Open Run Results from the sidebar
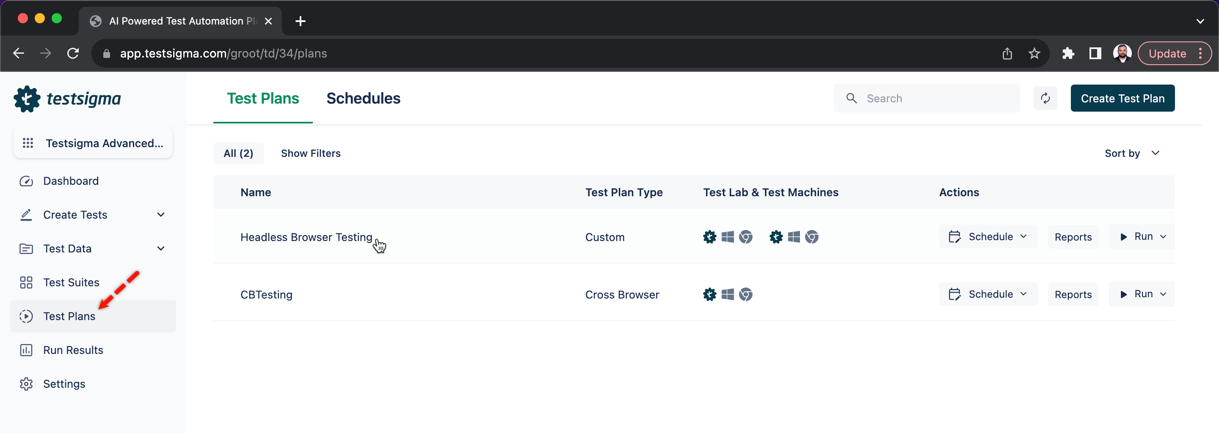 (93, 350)
